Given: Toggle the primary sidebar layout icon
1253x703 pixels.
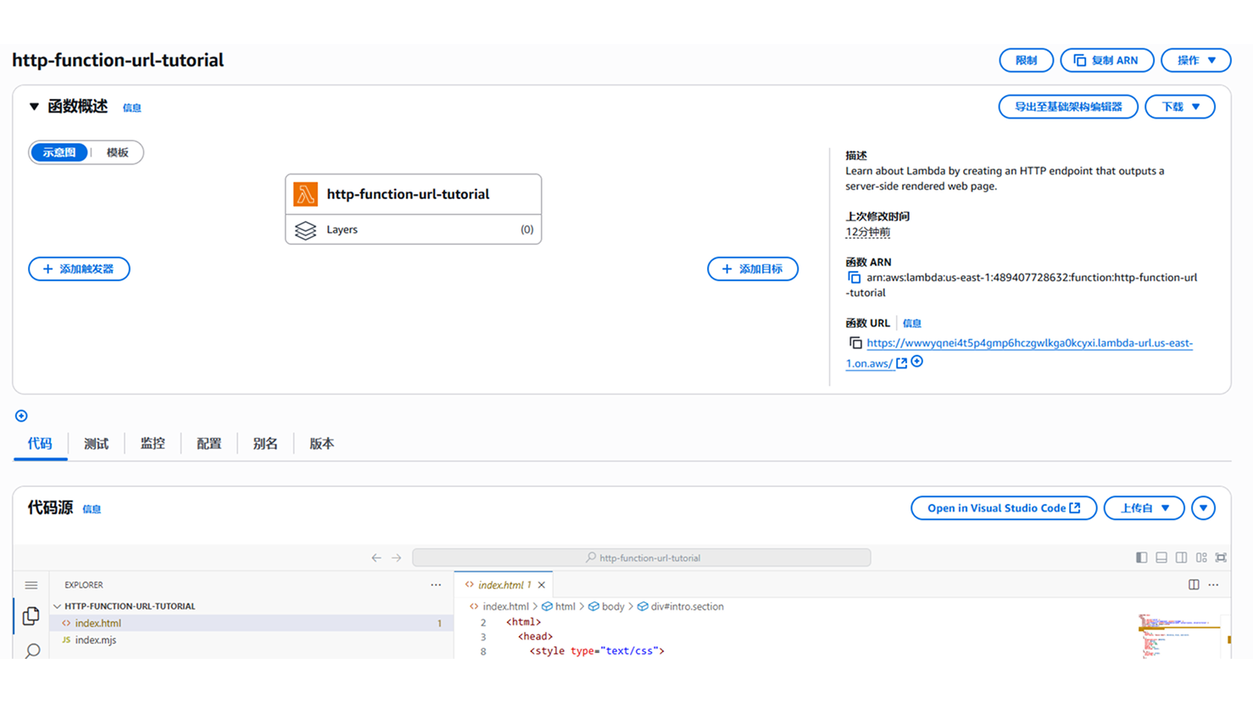Looking at the screenshot, I should [x=1141, y=557].
